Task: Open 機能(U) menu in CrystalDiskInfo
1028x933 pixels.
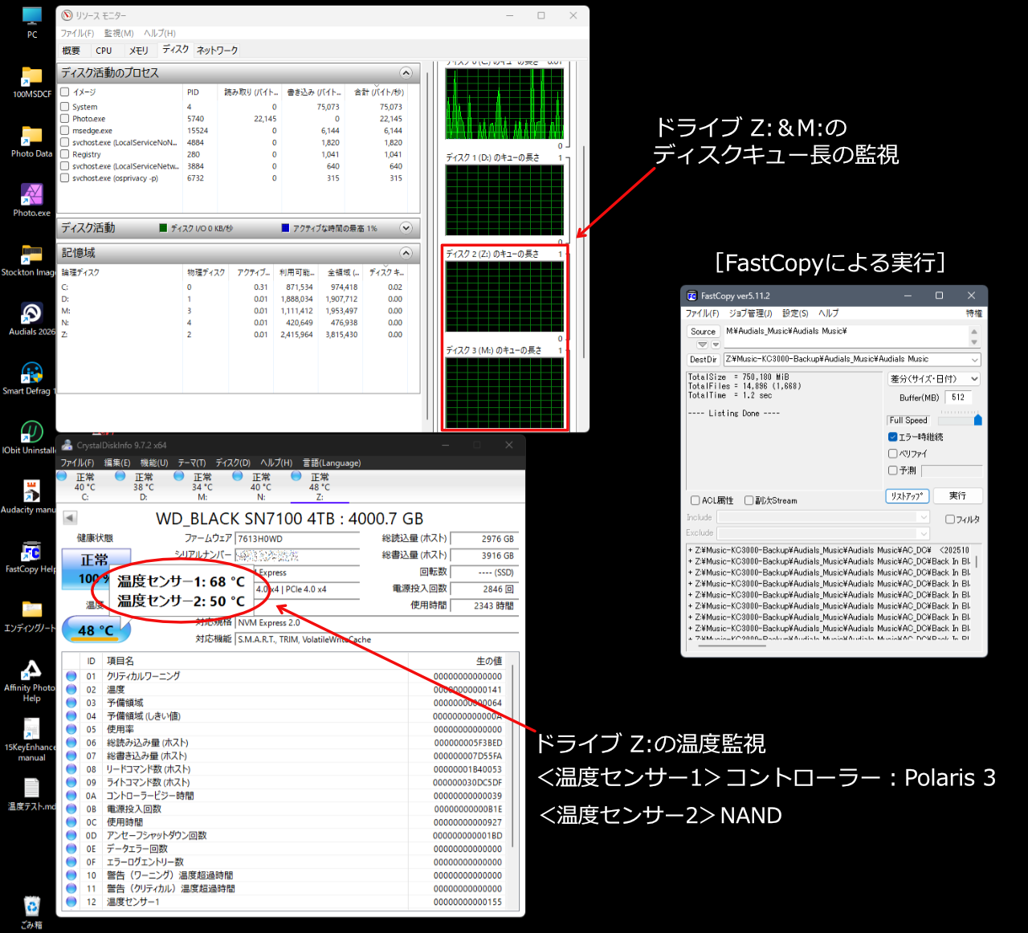Action: (154, 462)
